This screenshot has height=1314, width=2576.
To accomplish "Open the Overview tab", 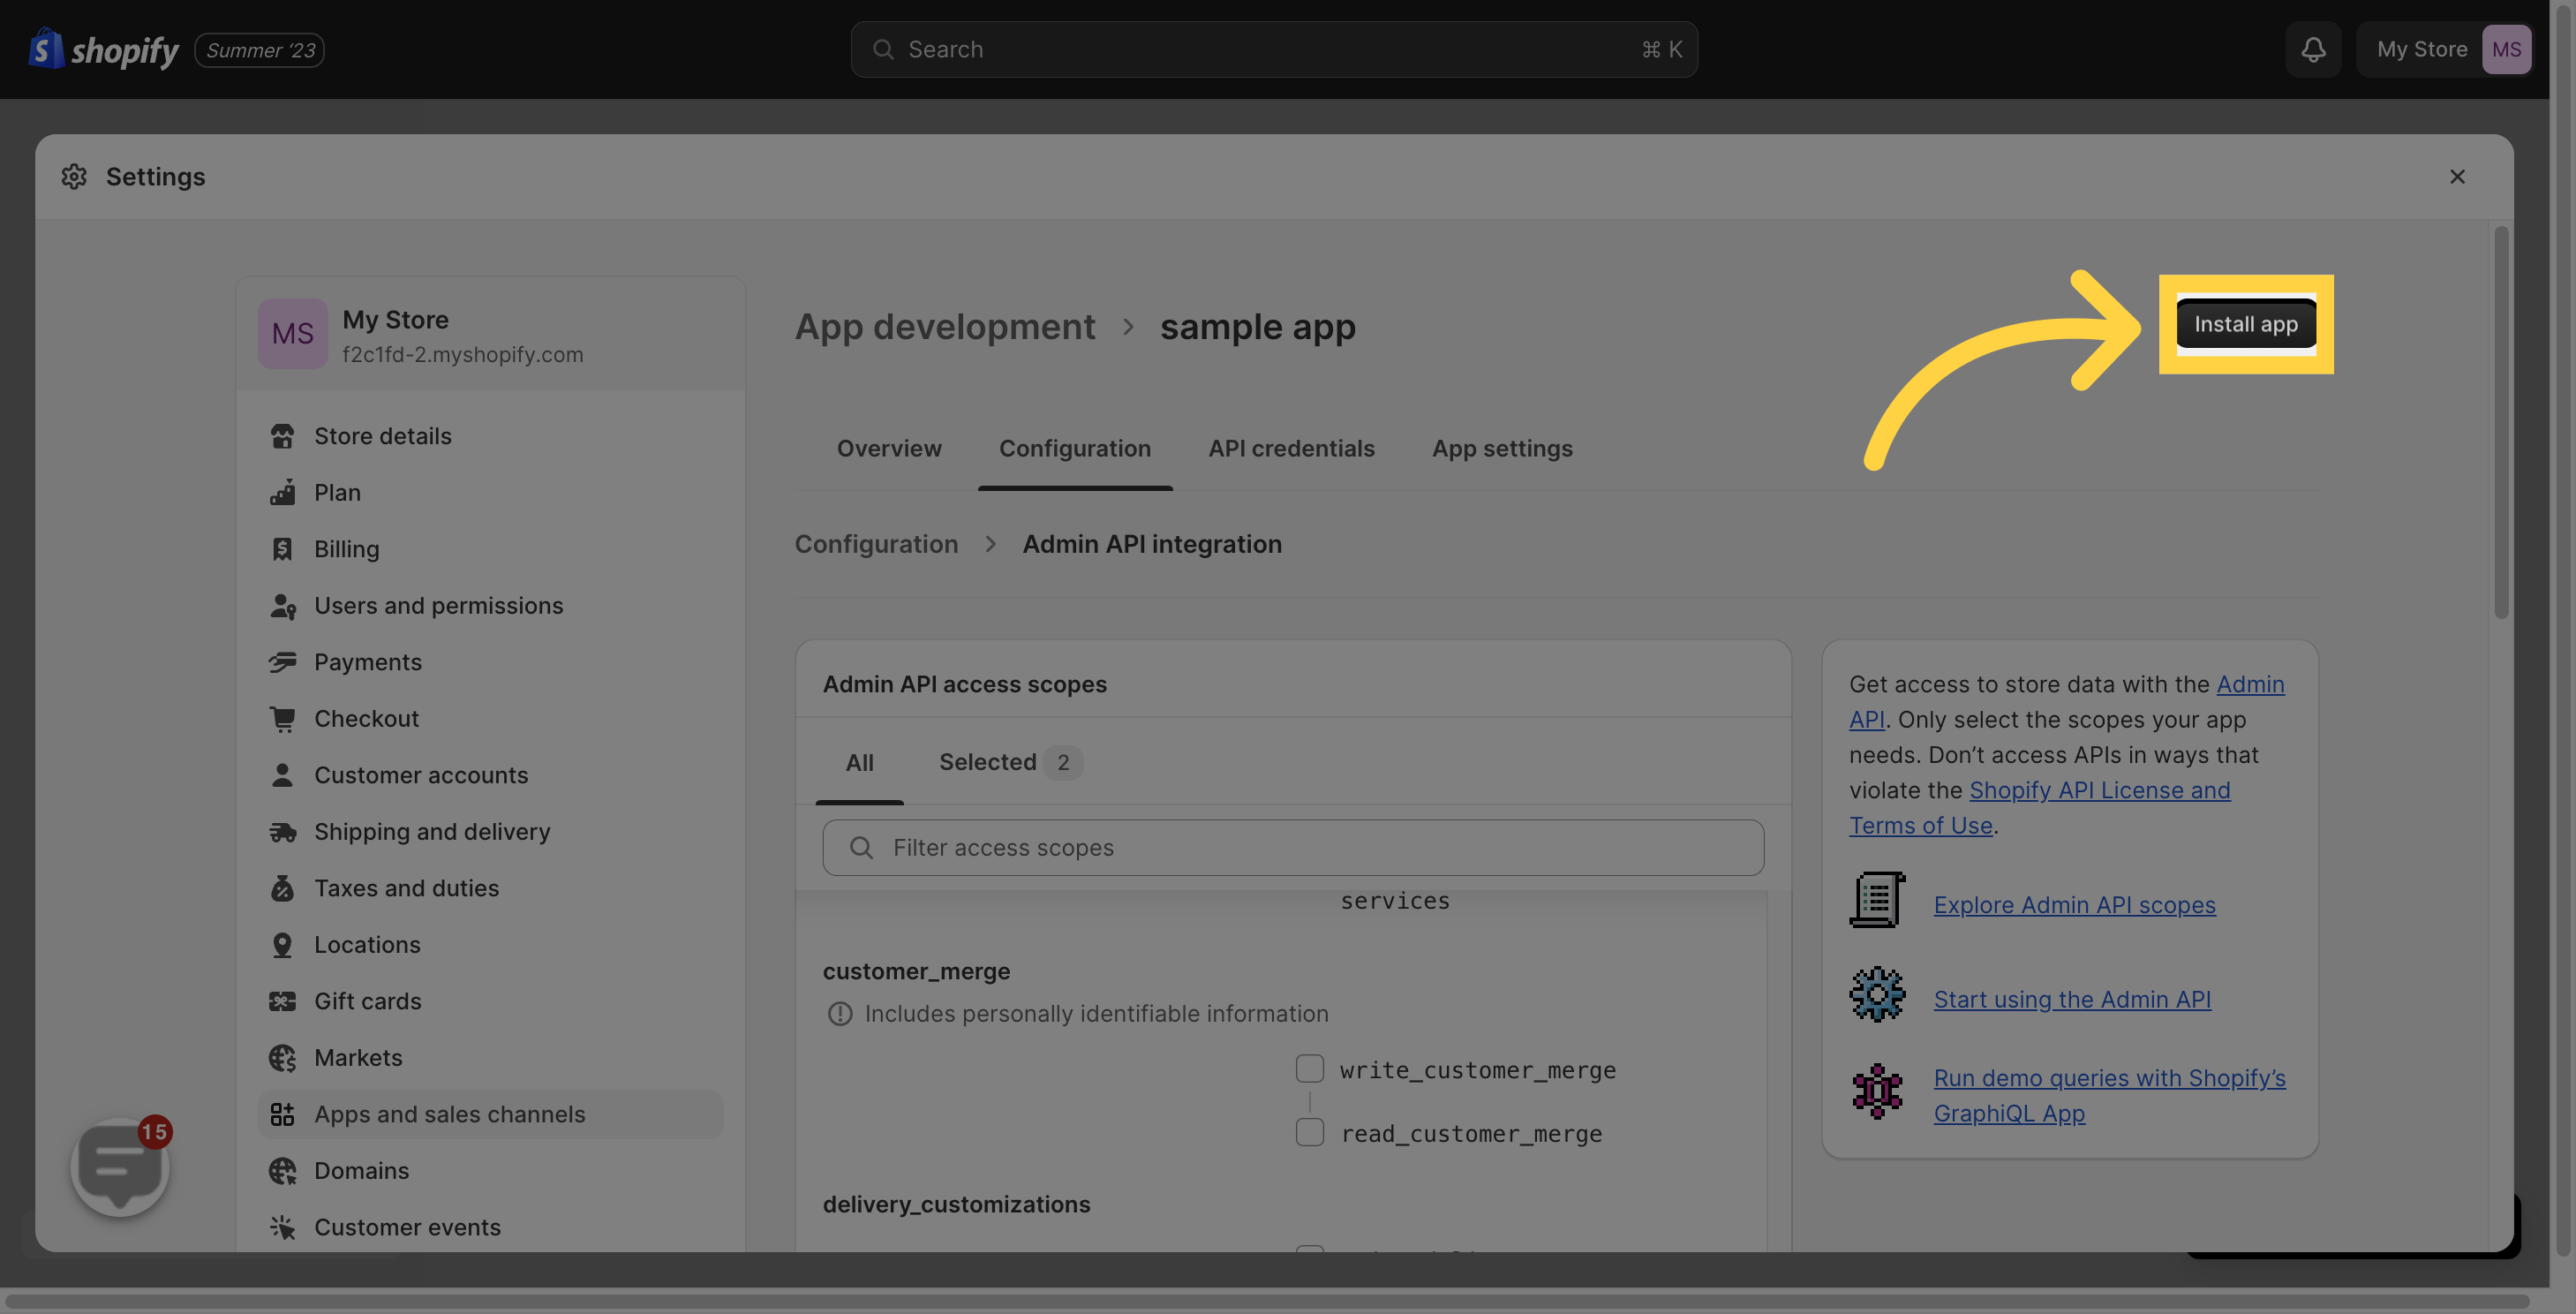I will pos(889,449).
